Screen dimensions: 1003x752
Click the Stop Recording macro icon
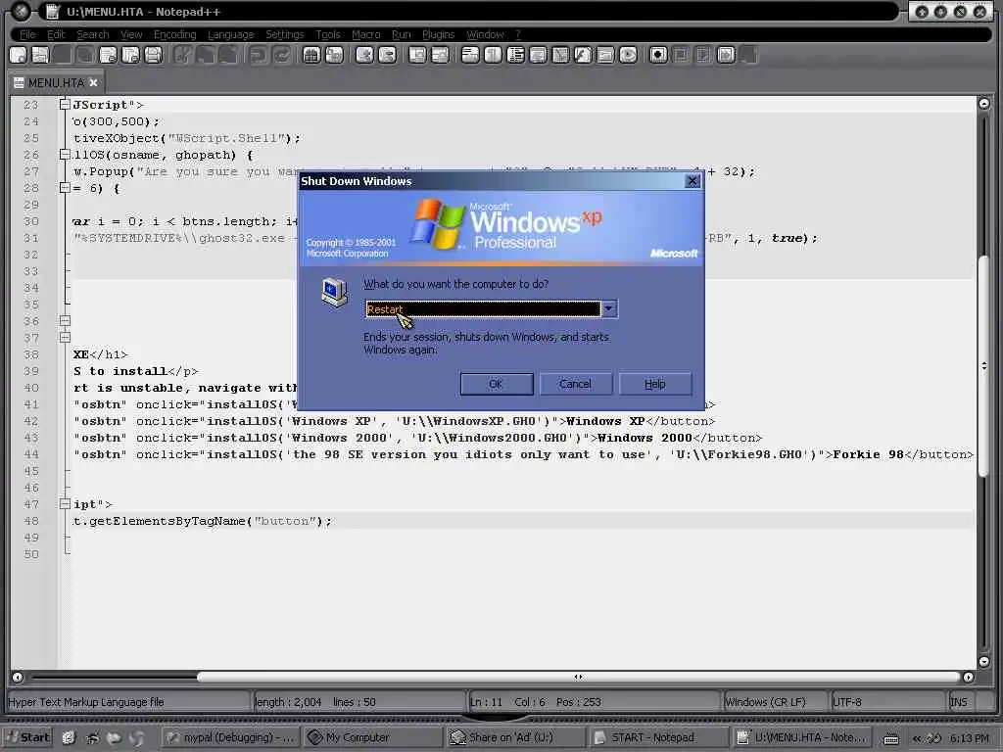681,55
